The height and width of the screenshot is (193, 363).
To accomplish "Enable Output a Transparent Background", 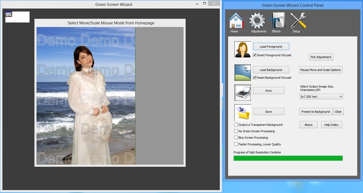I will pos(236,125).
